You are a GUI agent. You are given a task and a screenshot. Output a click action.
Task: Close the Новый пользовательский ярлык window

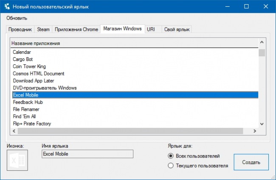point(266,6)
